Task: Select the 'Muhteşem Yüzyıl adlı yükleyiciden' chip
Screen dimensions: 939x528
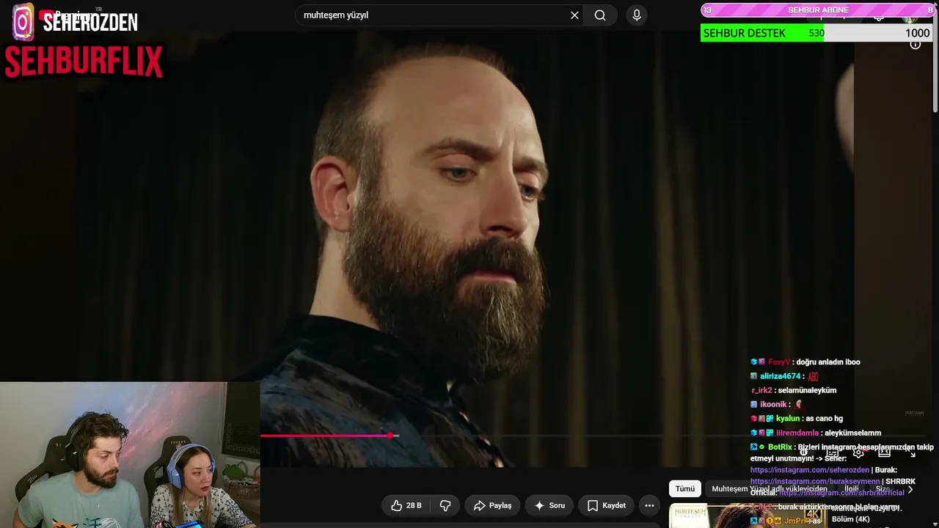Action: click(x=770, y=489)
